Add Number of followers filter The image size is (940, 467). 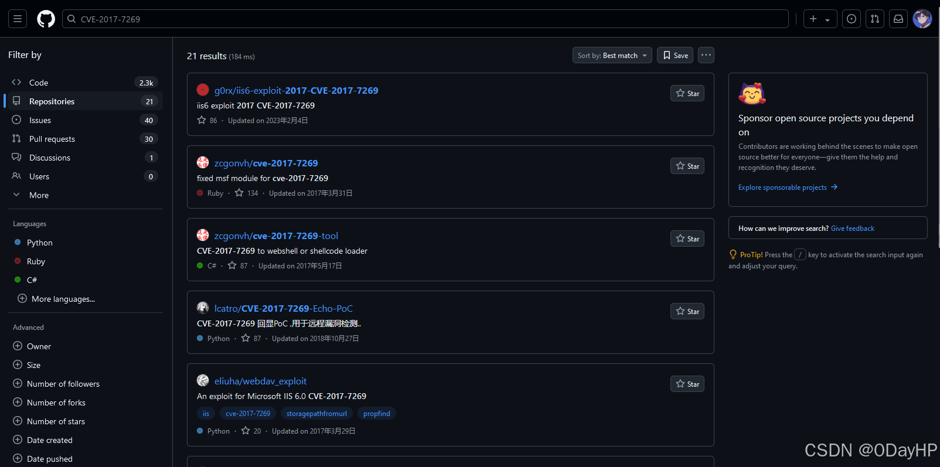[x=86, y=384]
